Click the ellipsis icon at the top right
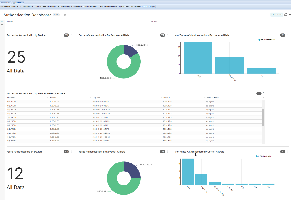The height and width of the screenshot is (200, 291). [x=289, y=14]
